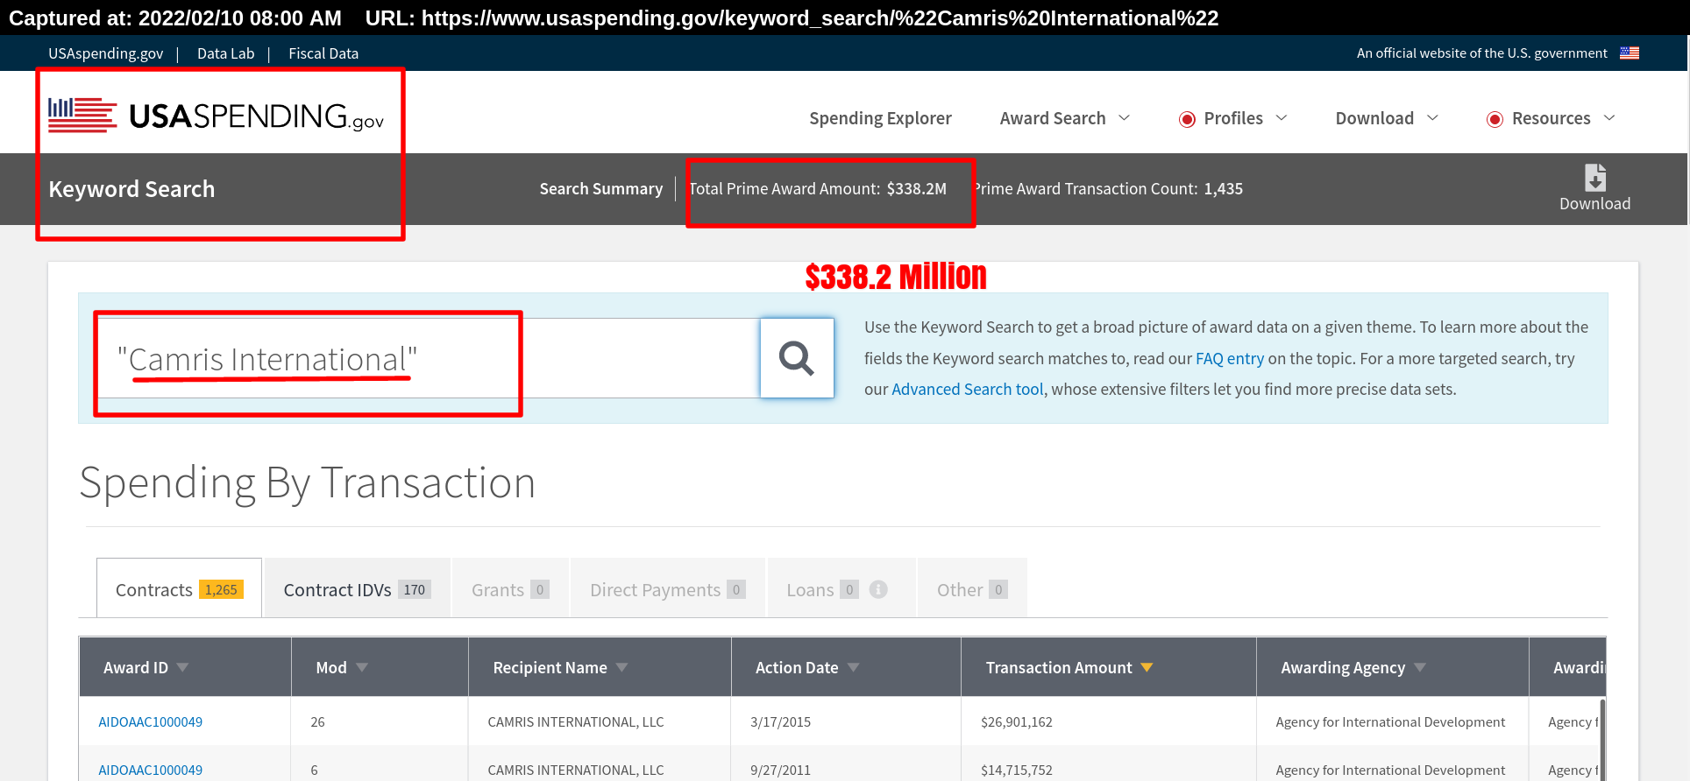This screenshot has height=781, width=1690.
Task: Click the U.S. flag icon
Action: coord(1630,53)
